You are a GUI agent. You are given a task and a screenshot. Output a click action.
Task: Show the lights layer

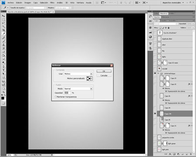point(155,57)
